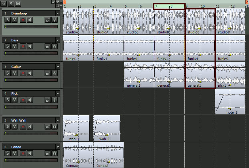
Task: Solo the Guitar track
Action: pyautogui.click(x=7, y=73)
